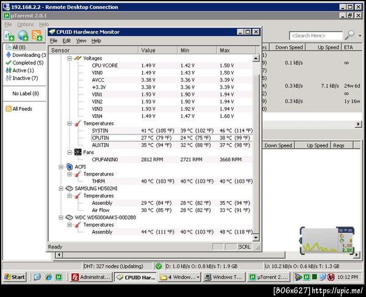Image resolution: width=366 pixels, height=297 pixels.
Task: Open the µTorrent Options menu
Action: pos(25,24)
